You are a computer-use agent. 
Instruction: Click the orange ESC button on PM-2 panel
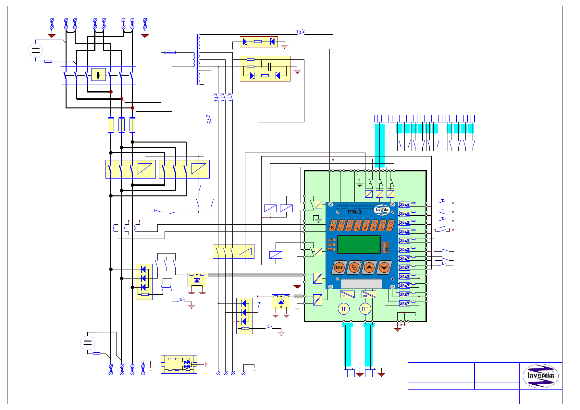coord(339,267)
